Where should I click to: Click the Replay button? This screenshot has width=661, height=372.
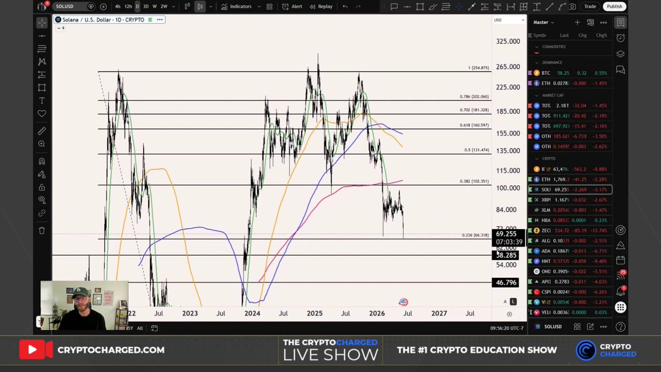[321, 7]
